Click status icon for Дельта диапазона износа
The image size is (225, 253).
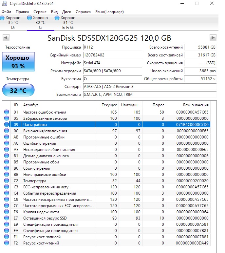7,156
